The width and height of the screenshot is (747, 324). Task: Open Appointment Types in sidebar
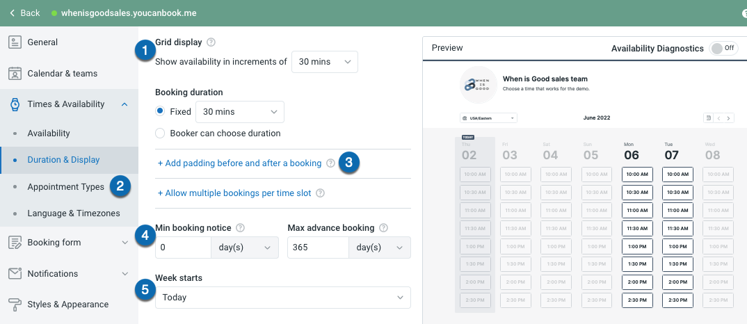click(65, 186)
